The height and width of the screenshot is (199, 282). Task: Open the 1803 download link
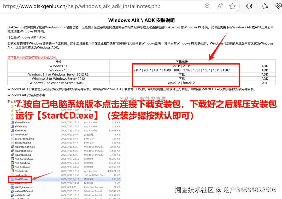pyautogui.click(x=177, y=70)
